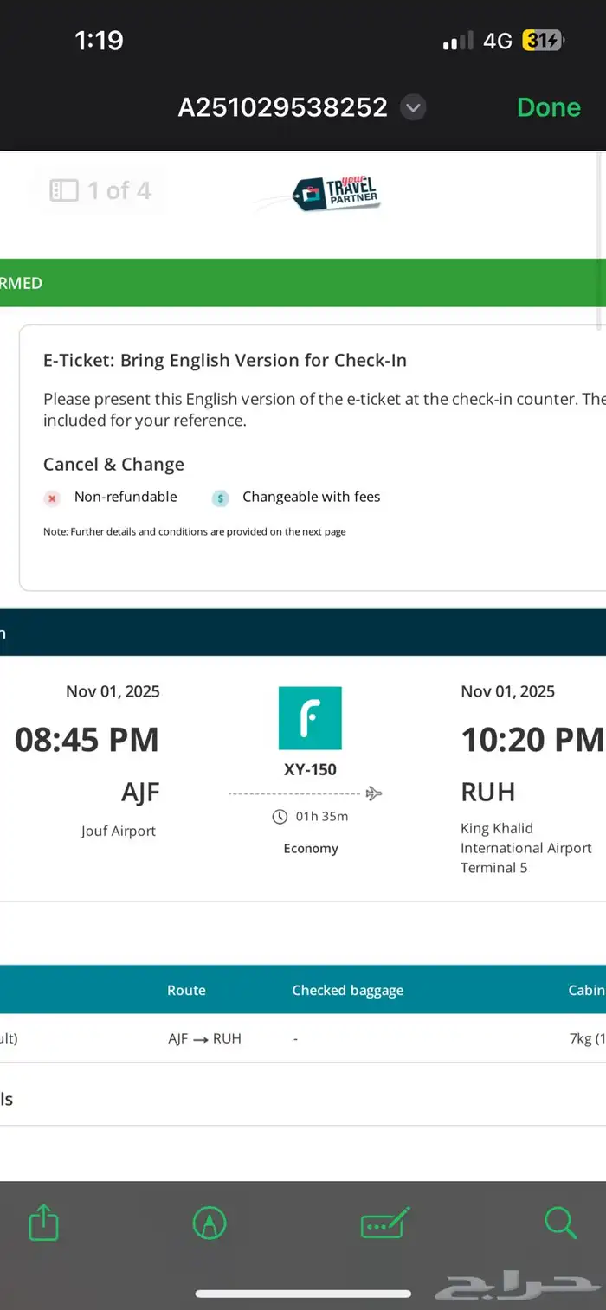Tap the home indicator bar
The width and height of the screenshot is (606, 1310).
pyautogui.click(x=303, y=1294)
